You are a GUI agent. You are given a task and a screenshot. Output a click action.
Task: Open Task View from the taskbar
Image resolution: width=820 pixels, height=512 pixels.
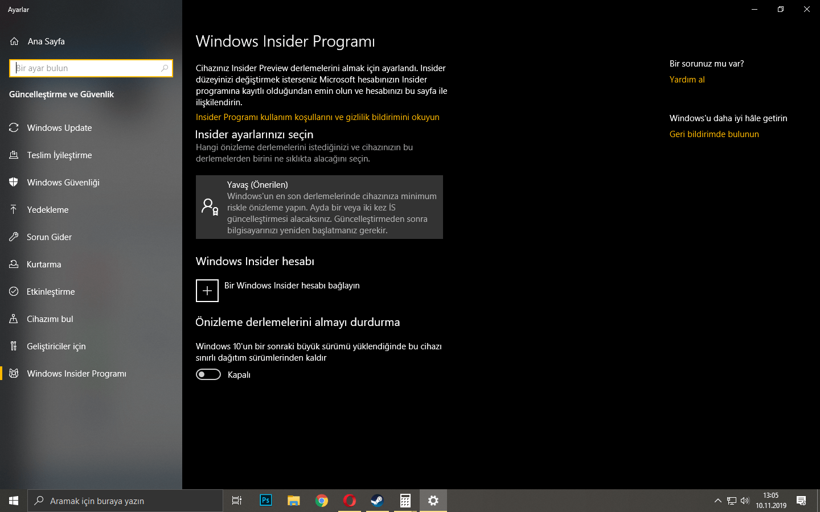coord(237,501)
